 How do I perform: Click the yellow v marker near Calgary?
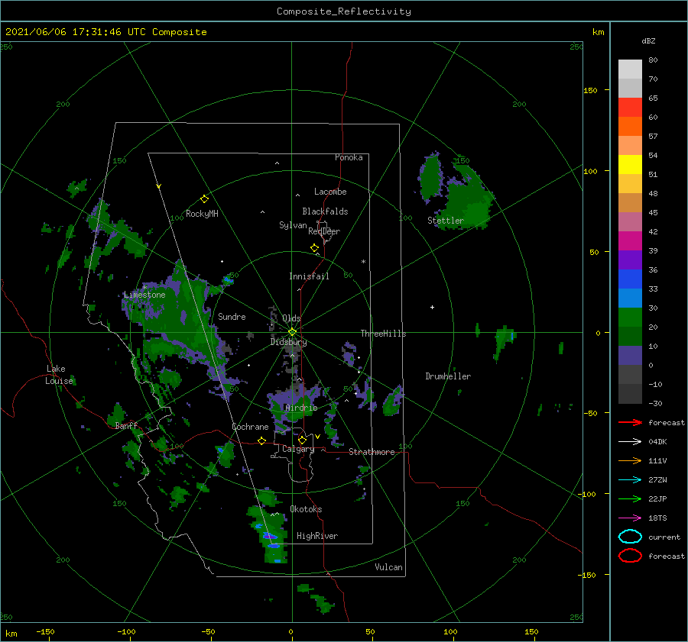317,437
